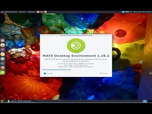Click the Credits button
152x114 pixels.
click(48, 73)
